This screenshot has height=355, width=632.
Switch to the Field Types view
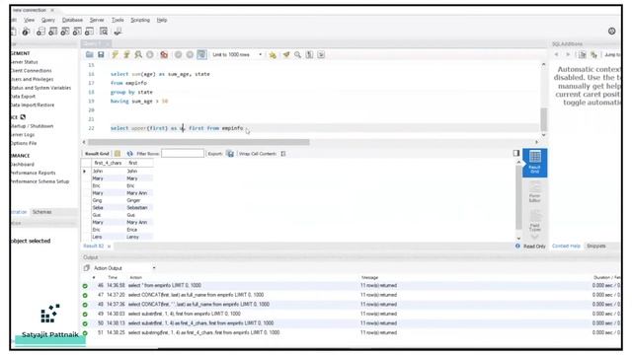click(535, 221)
